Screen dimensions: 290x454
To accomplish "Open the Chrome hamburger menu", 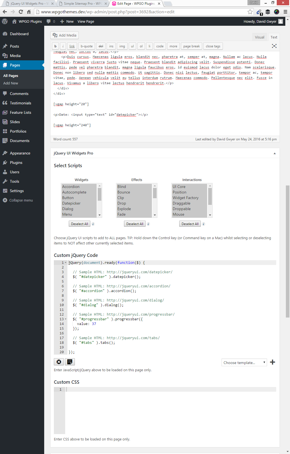I will click(x=285, y=12).
